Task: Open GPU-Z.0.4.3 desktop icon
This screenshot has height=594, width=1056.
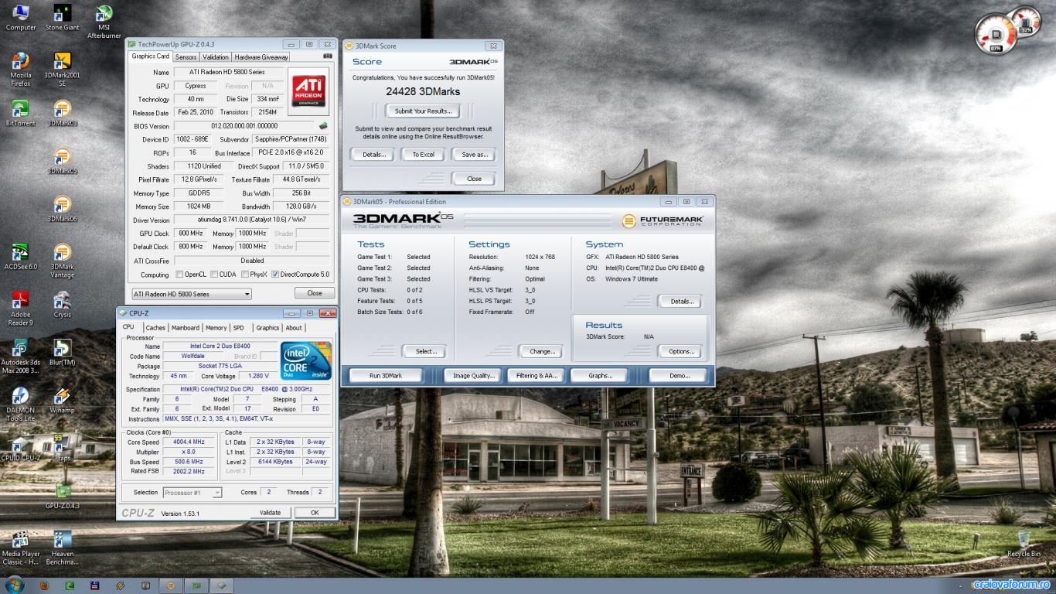Action: [62, 497]
